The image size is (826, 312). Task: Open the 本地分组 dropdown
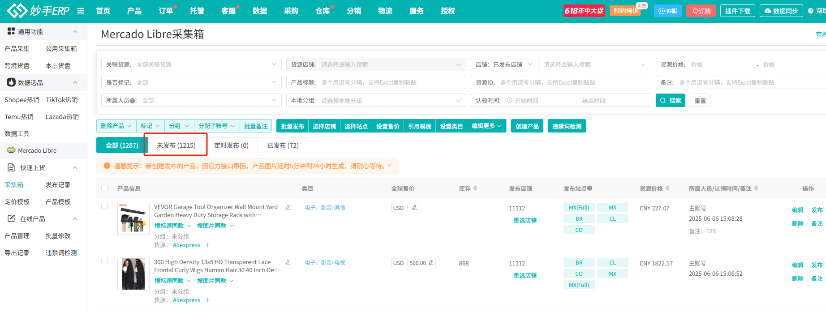coord(376,100)
